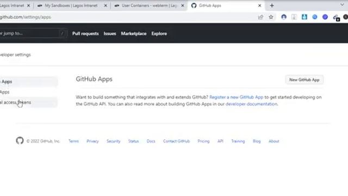Open the Security footer link
348x196 pixels.
(x=114, y=141)
